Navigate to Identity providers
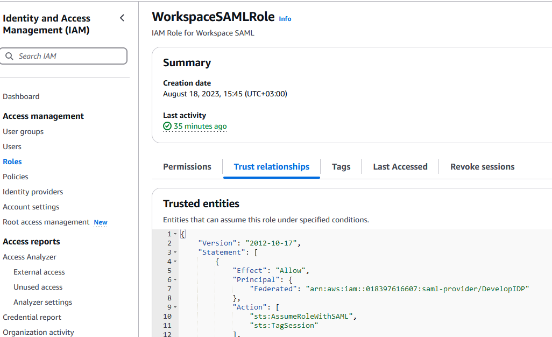This screenshot has width=552, height=337. click(x=33, y=192)
